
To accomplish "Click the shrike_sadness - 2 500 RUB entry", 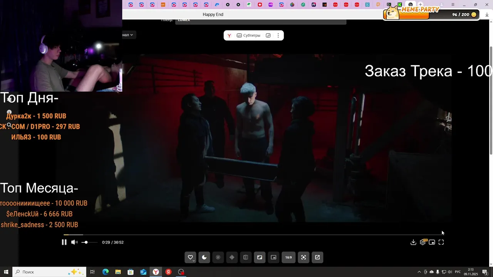I will click(39, 225).
